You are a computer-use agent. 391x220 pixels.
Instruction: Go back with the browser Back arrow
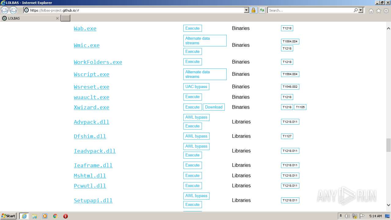click(x=5, y=10)
